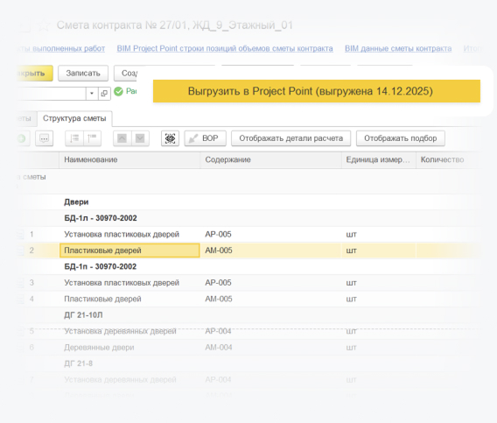Toggle Отображать детали расчета
The image size is (497, 423).
tap(291, 138)
